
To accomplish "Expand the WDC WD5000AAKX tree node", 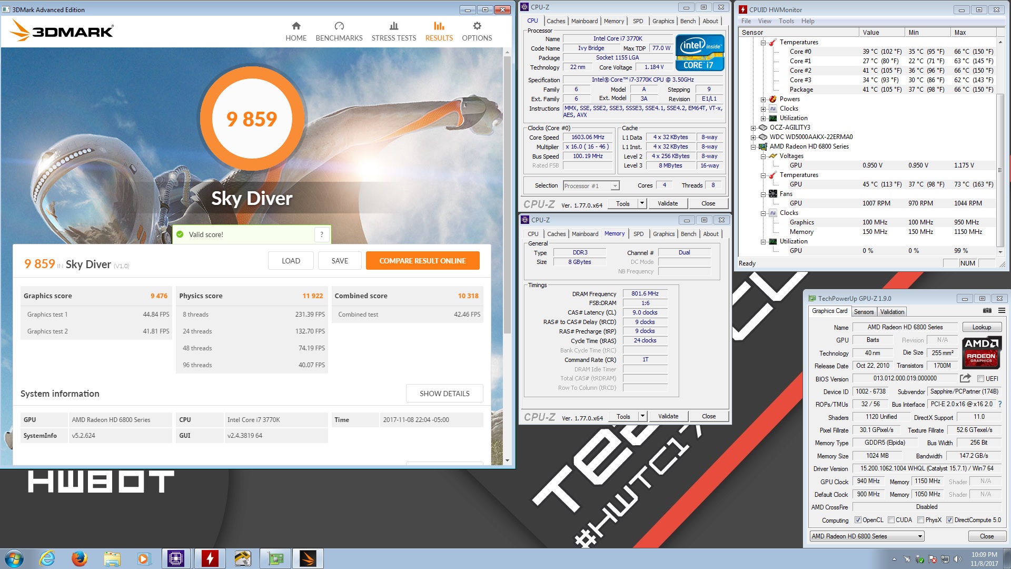I will point(753,137).
